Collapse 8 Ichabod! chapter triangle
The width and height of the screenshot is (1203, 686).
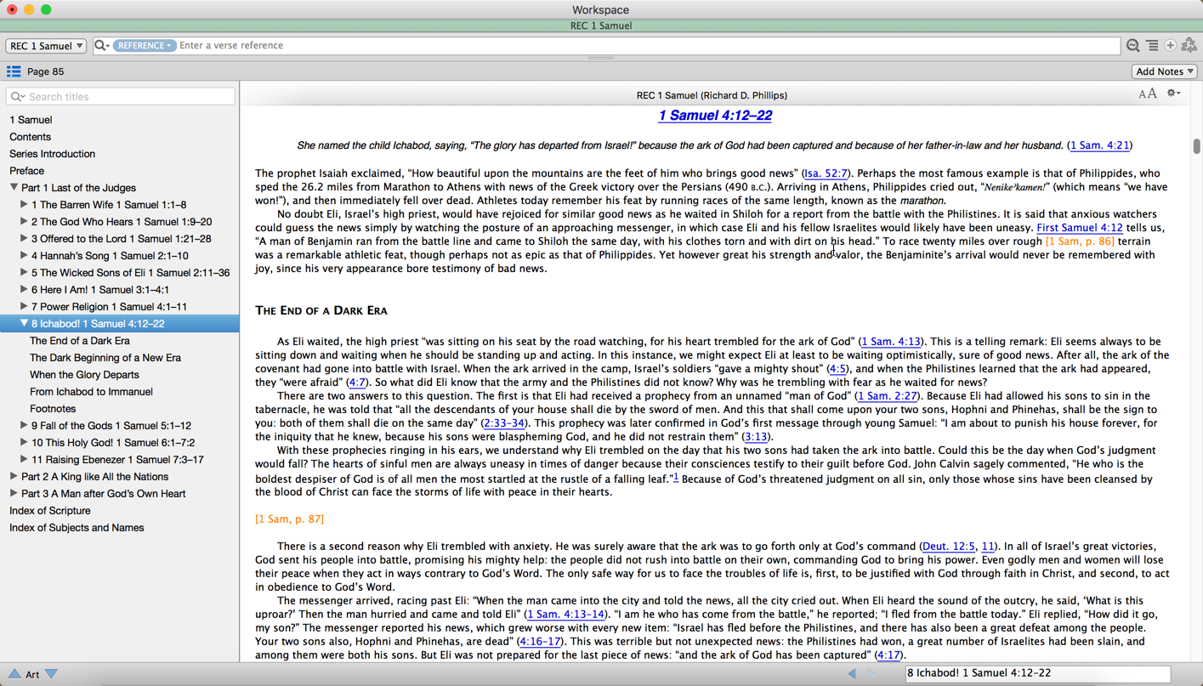pos(24,323)
